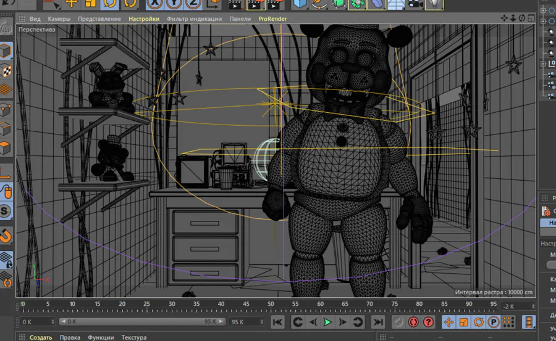The height and width of the screenshot is (341, 556).
Task: Toggle snapping with magnet icon
Action: pyautogui.click(x=6, y=236)
